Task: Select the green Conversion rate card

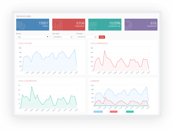Action: point(105,24)
